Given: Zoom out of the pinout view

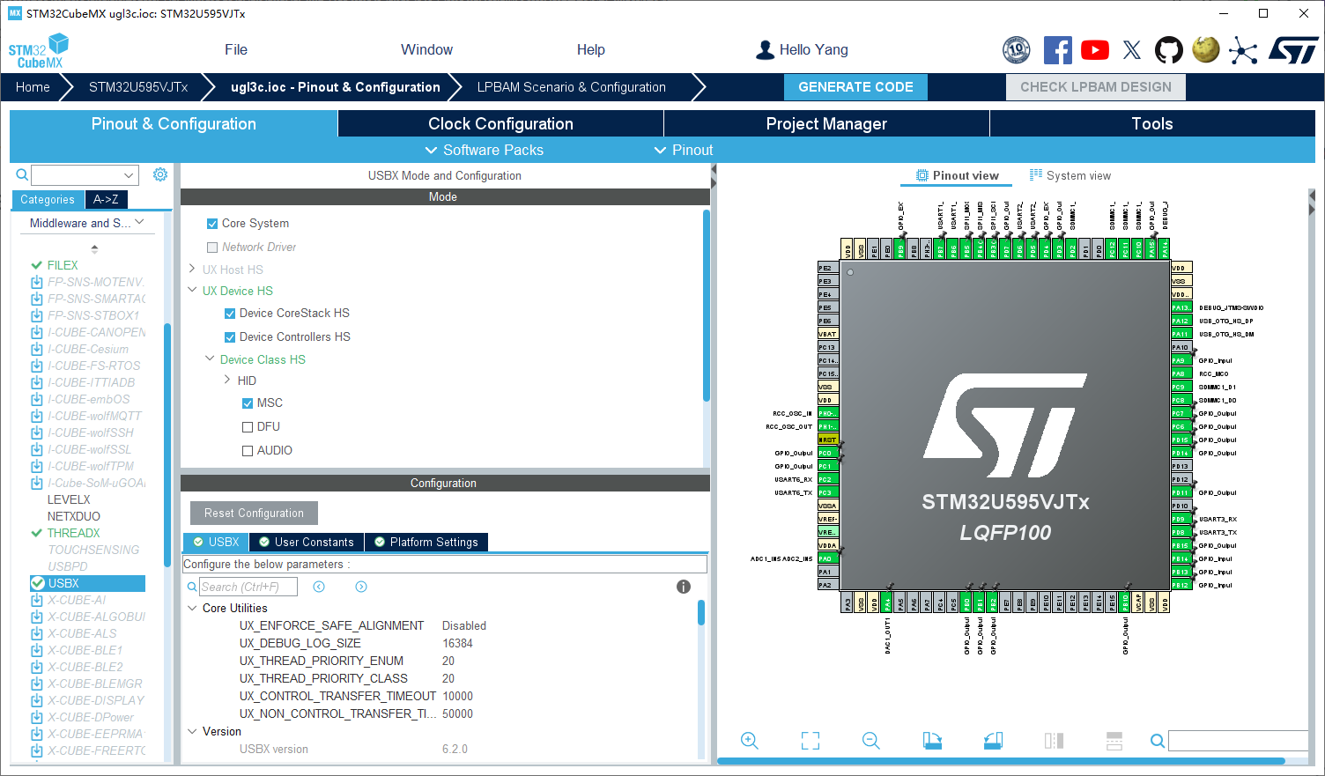Looking at the screenshot, I should [x=870, y=741].
